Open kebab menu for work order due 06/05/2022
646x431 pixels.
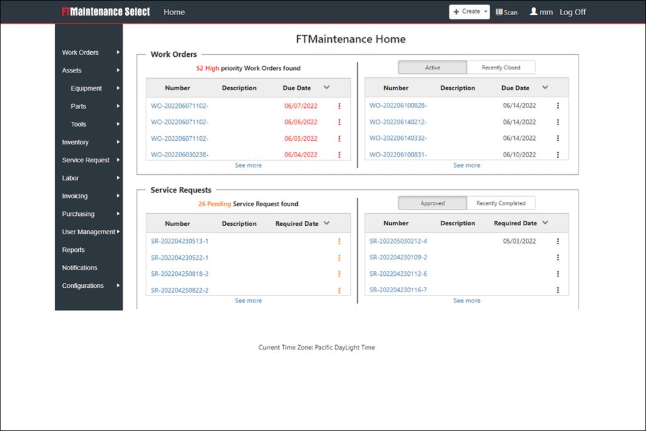coord(339,138)
